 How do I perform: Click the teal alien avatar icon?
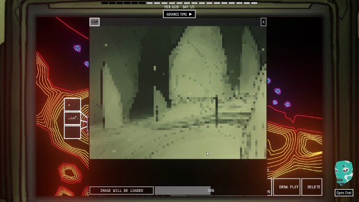pos(344,172)
